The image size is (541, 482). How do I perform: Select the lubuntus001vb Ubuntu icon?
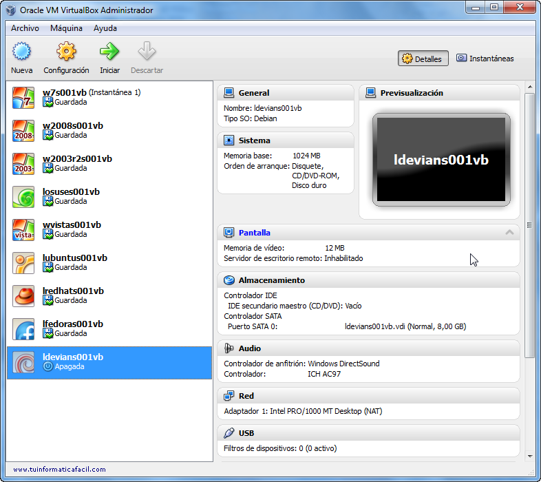[23, 263]
